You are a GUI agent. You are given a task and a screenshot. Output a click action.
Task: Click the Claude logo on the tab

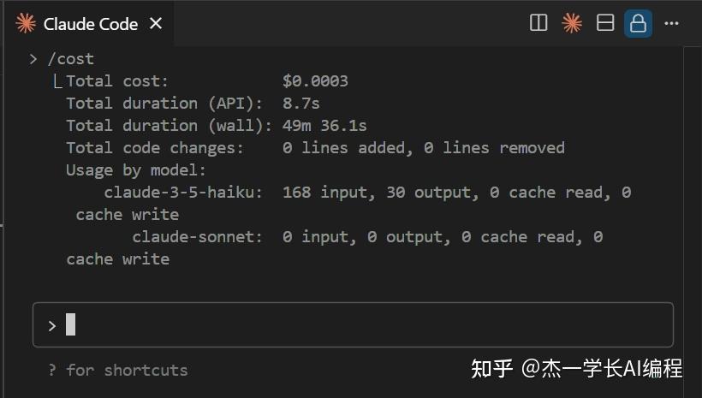pyautogui.click(x=26, y=24)
